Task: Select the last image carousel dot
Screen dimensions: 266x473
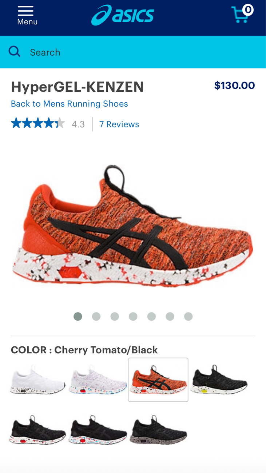Action: tap(188, 317)
